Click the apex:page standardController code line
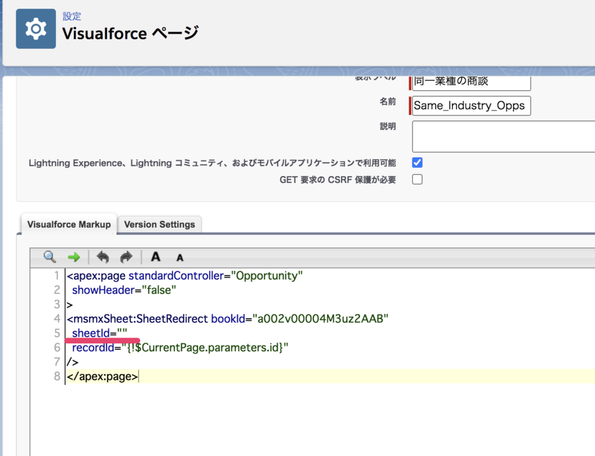595x456 pixels. (184, 276)
